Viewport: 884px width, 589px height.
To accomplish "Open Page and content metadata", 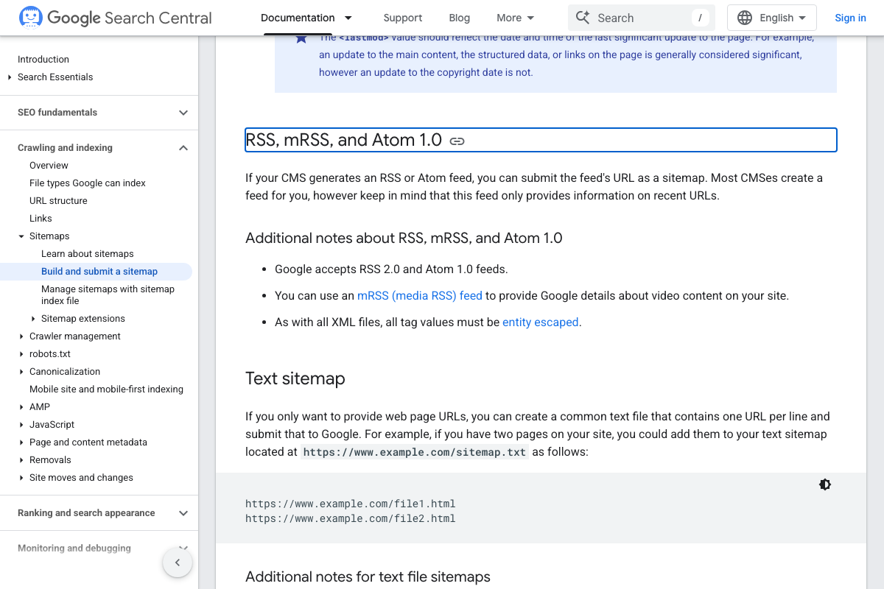I will coord(88,442).
